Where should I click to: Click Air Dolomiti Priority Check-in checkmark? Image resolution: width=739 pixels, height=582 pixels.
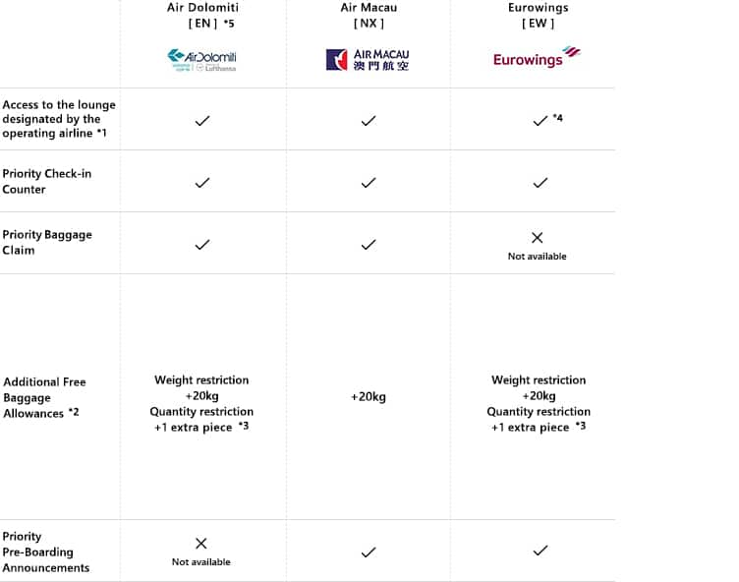pos(201,183)
